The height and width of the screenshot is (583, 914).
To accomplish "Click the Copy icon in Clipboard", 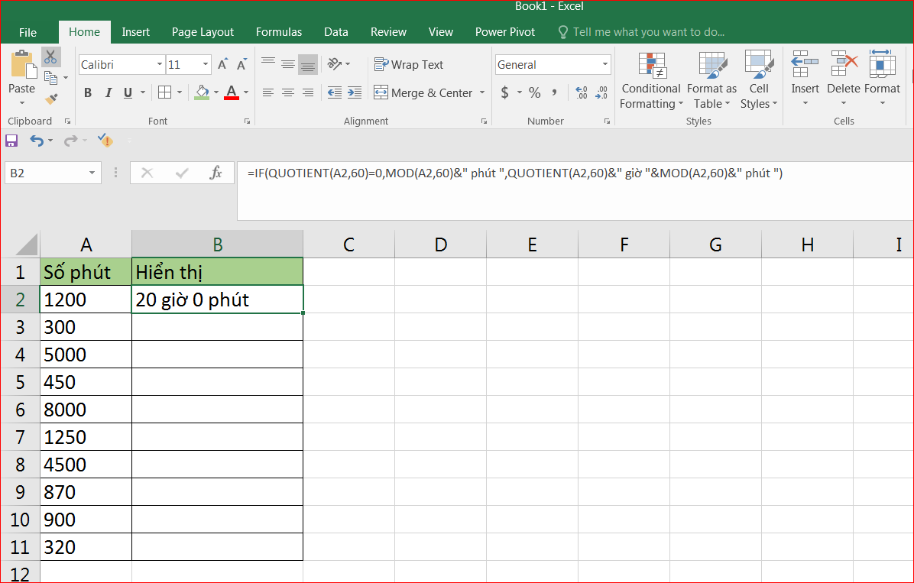I will 50,77.
